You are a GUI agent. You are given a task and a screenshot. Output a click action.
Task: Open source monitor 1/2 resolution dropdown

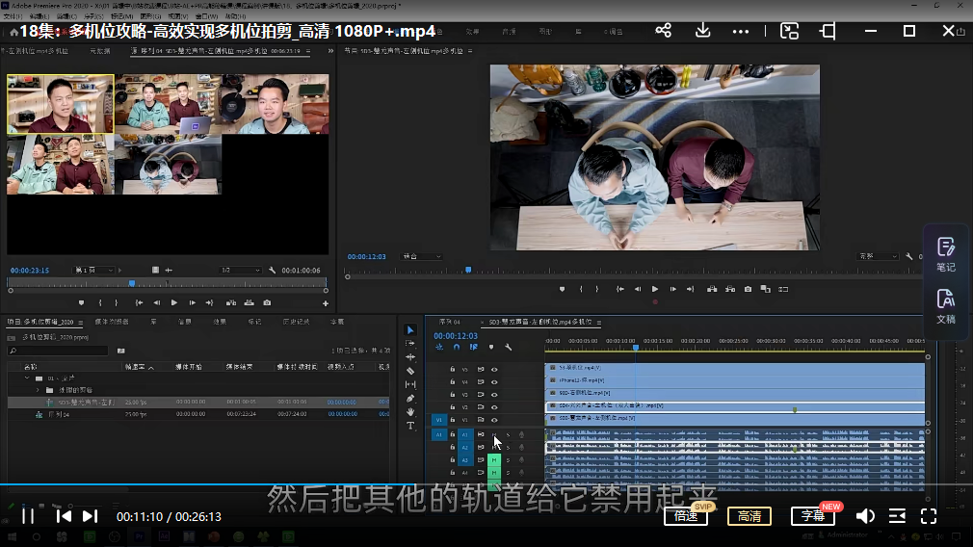pos(239,271)
